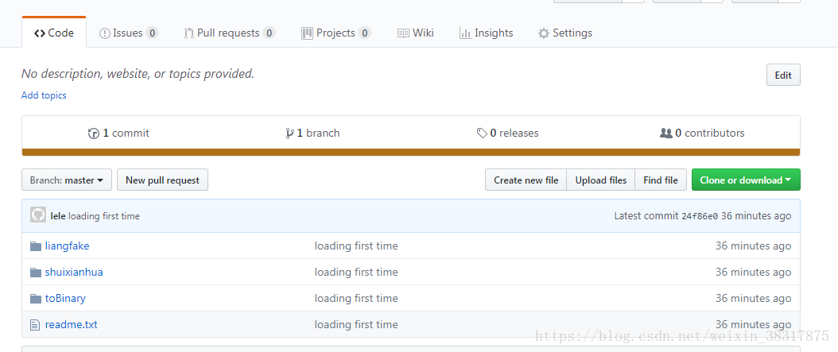
Task: Click readme.txt row's 36 minutes ago
Action: [754, 324]
